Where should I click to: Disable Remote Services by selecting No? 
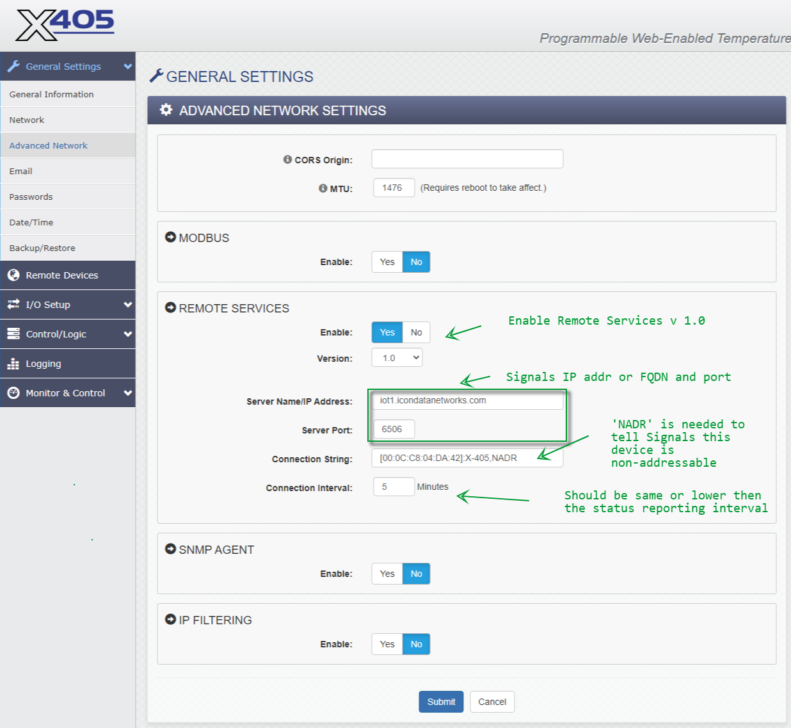point(416,332)
